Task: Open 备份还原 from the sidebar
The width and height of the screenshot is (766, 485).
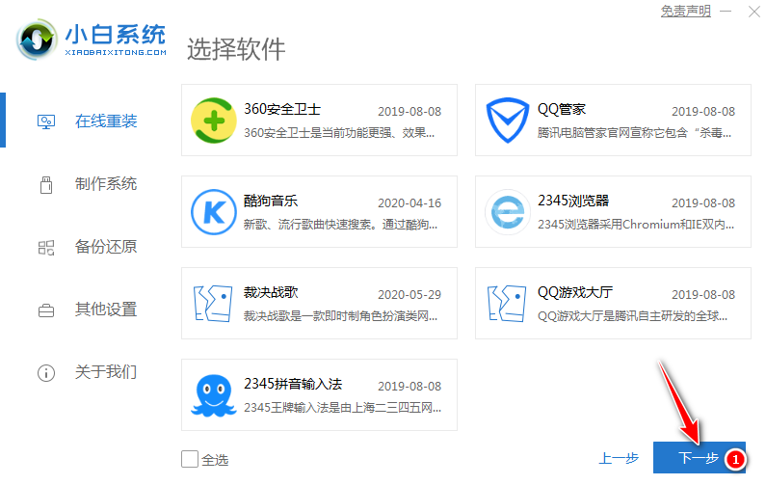Action: (x=106, y=247)
